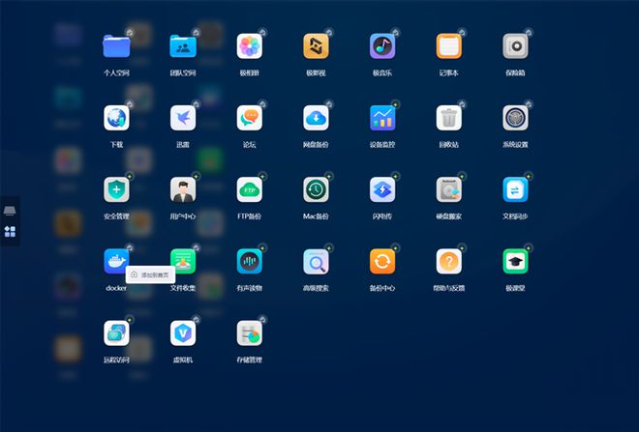Click the home badge on 个人空间 icon
This screenshot has height=432, width=639.
pyautogui.click(x=130, y=33)
